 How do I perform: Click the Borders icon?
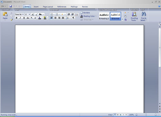81,13
